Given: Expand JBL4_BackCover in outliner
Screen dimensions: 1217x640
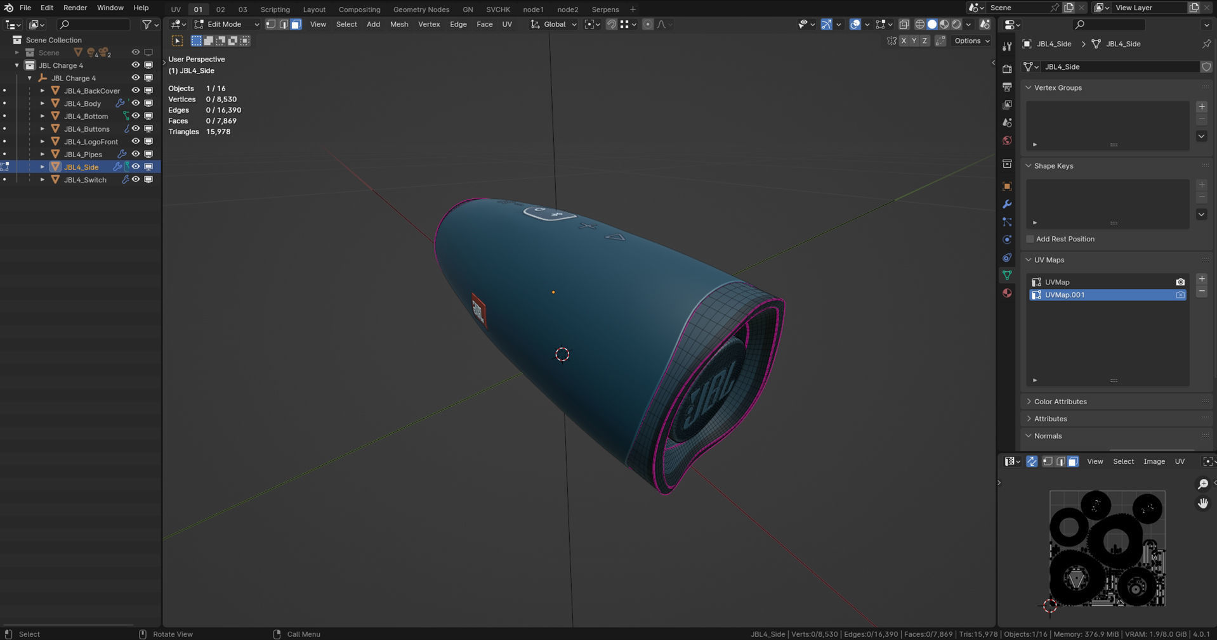Looking at the screenshot, I should click(43, 91).
